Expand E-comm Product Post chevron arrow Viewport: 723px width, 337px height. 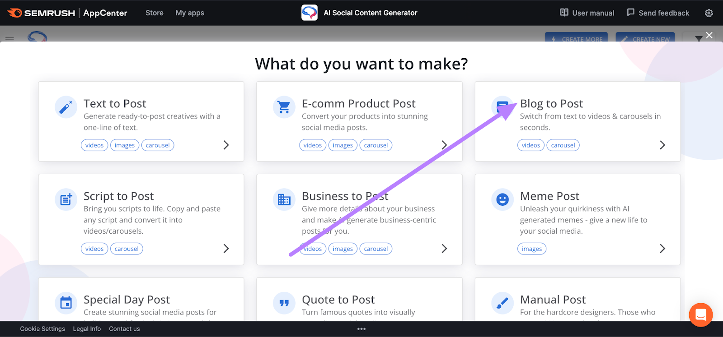(444, 145)
